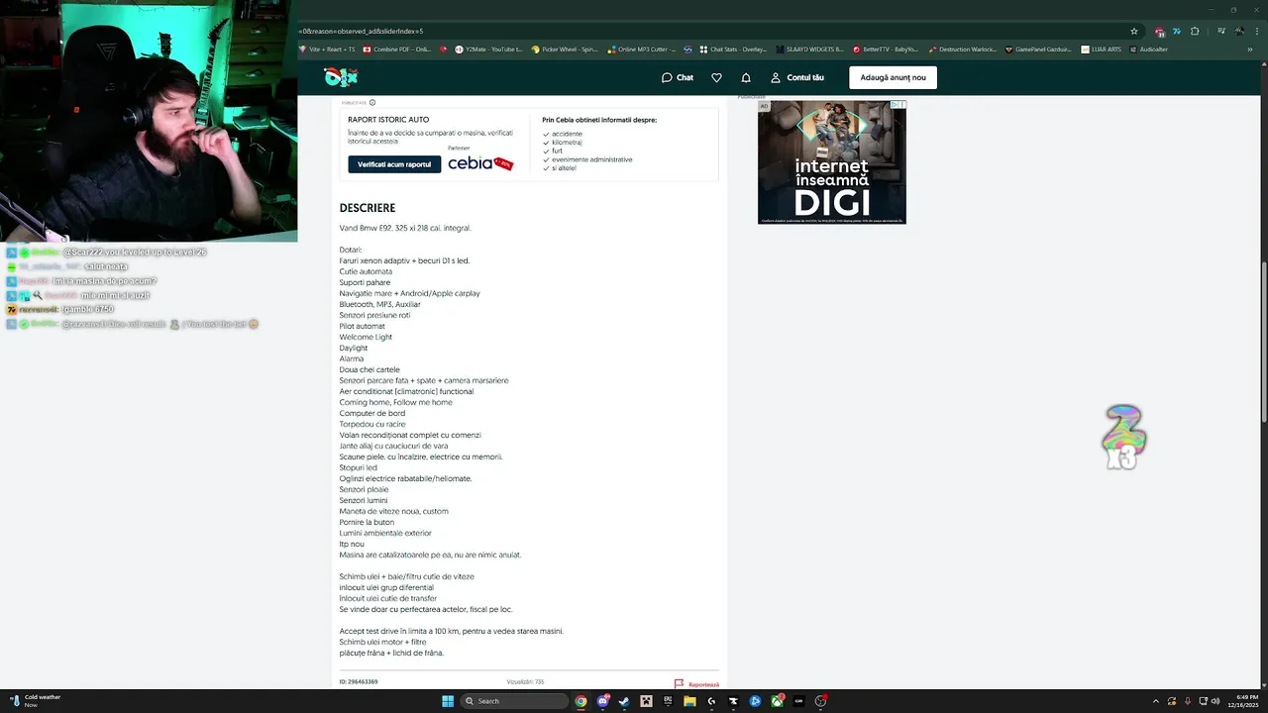Open Audioalter bookmark
Viewport: 1268px width, 713px height.
coord(1148,49)
